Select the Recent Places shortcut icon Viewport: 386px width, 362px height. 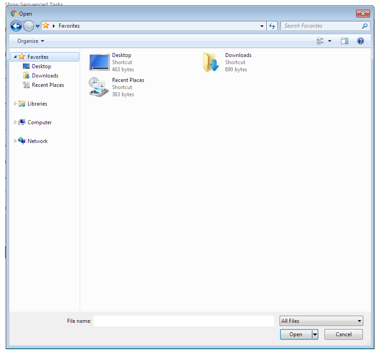[99, 87]
